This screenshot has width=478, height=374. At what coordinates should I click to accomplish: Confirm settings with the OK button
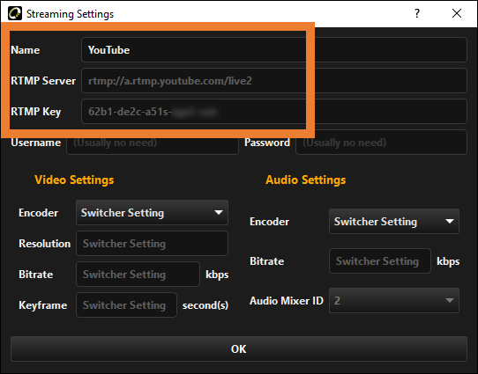(239, 348)
